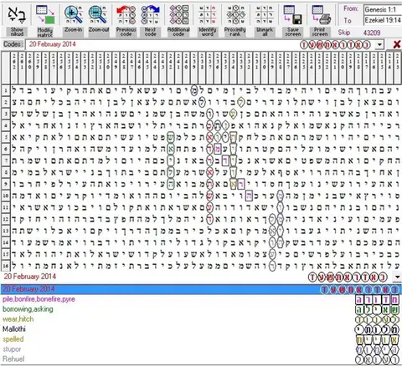Click the circled letter in matrix row 1
Screen dimensions: 402x366
[x=194, y=90]
